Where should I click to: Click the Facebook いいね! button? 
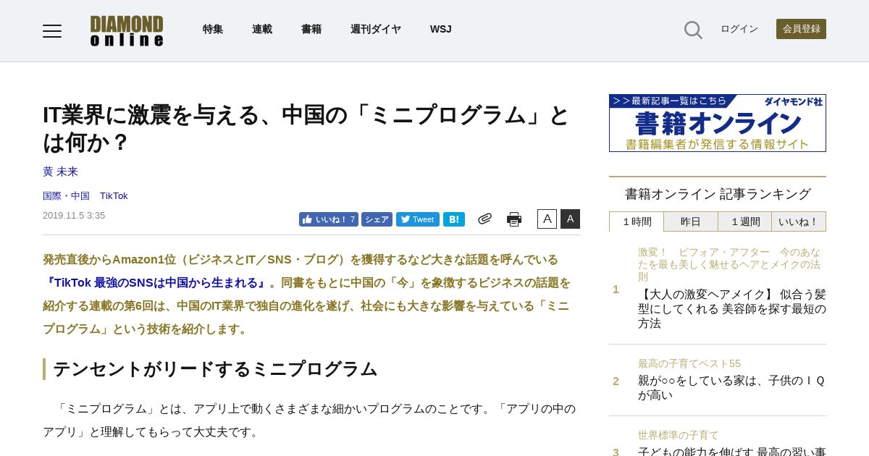[x=328, y=219]
